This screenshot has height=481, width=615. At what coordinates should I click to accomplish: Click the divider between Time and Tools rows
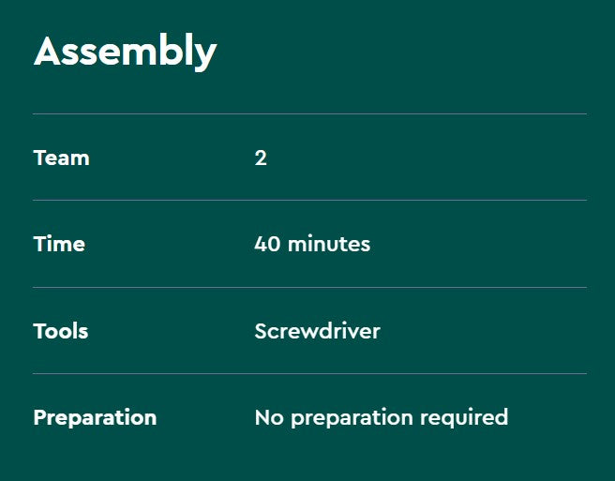click(x=309, y=287)
